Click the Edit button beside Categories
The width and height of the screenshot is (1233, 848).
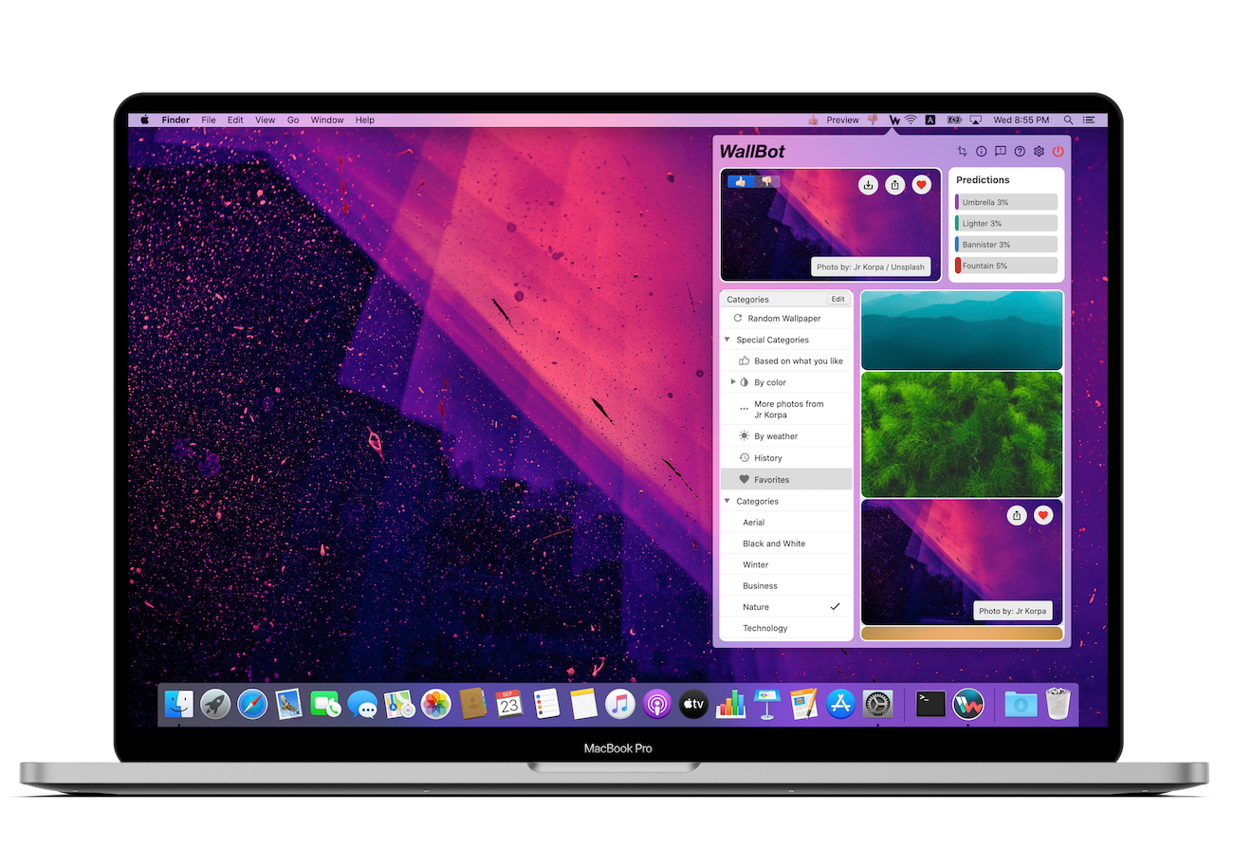837,300
